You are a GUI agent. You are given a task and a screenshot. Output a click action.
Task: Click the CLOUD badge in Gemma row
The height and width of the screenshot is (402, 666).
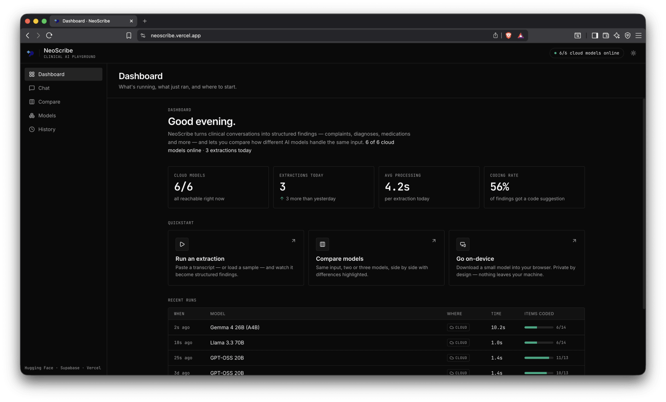(458, 327)
